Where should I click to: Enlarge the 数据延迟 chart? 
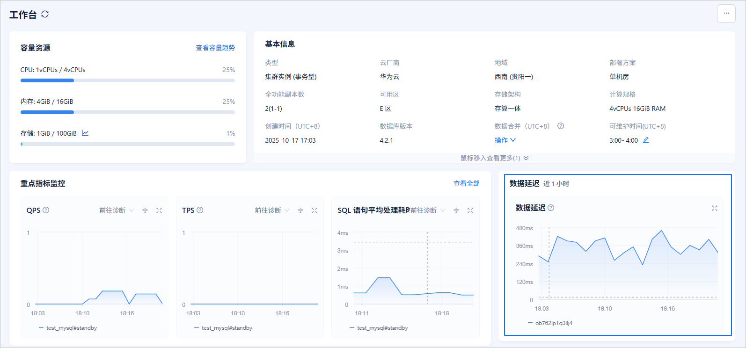715,208
